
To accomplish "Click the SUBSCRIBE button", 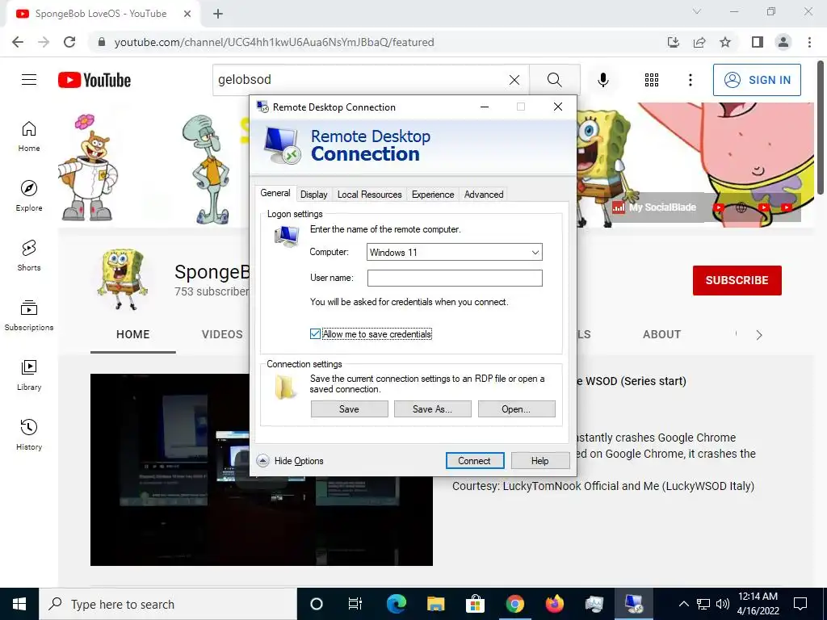I will 737,280.
